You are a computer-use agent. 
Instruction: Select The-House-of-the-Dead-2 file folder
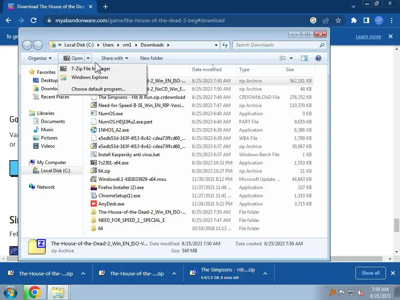(142, 212)
